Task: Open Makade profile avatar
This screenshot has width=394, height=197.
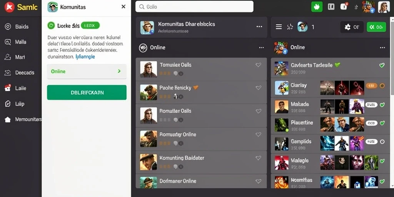Action: point(281,107)
